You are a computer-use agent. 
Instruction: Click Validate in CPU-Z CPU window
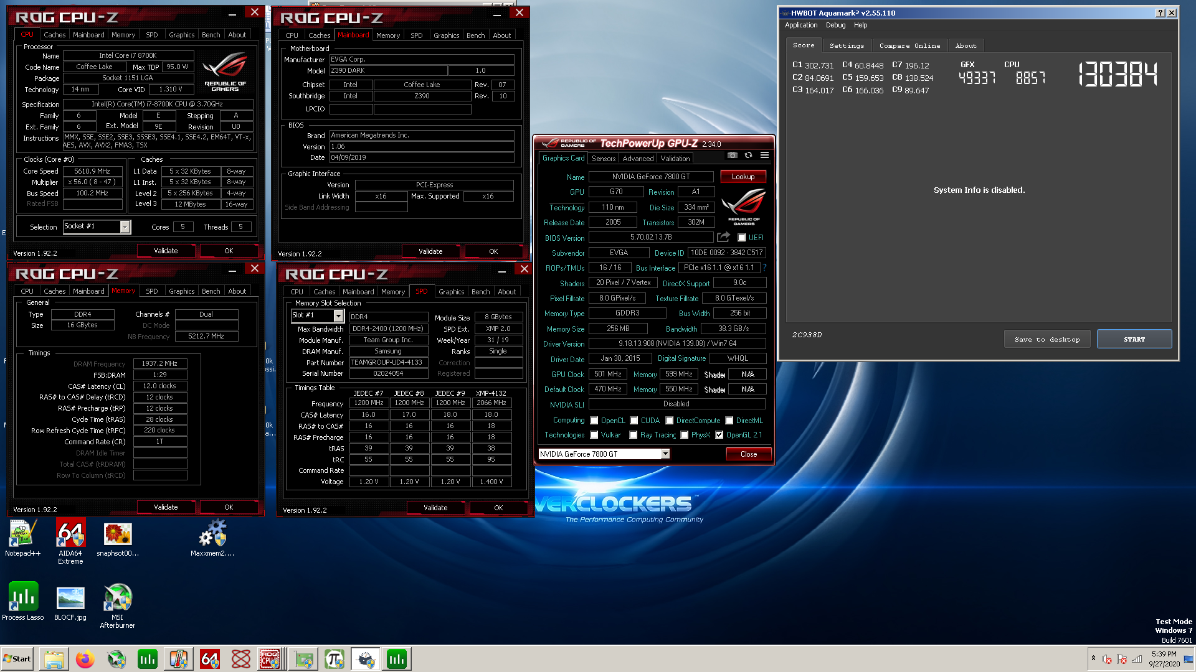coord(166,251)
